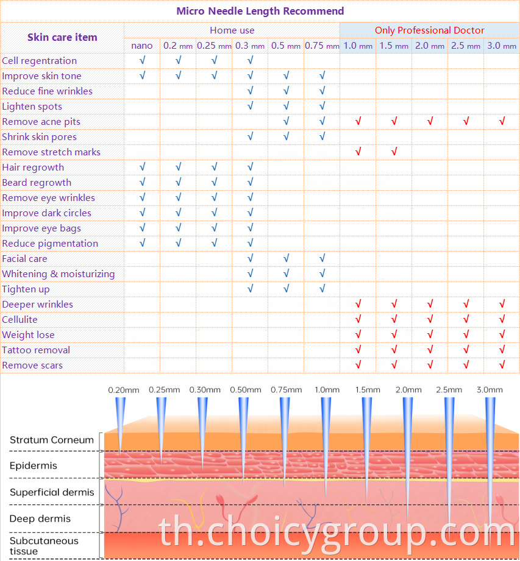Select the '2.0 mm' column header

[430, 46]
